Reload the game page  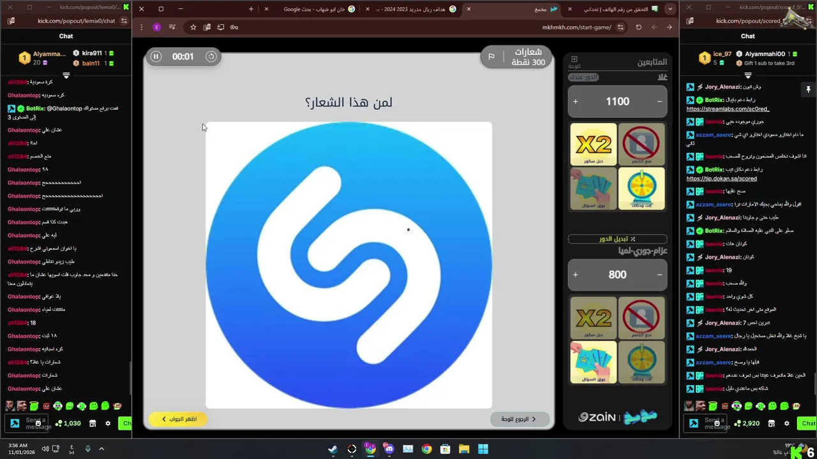tap(638, 27)
